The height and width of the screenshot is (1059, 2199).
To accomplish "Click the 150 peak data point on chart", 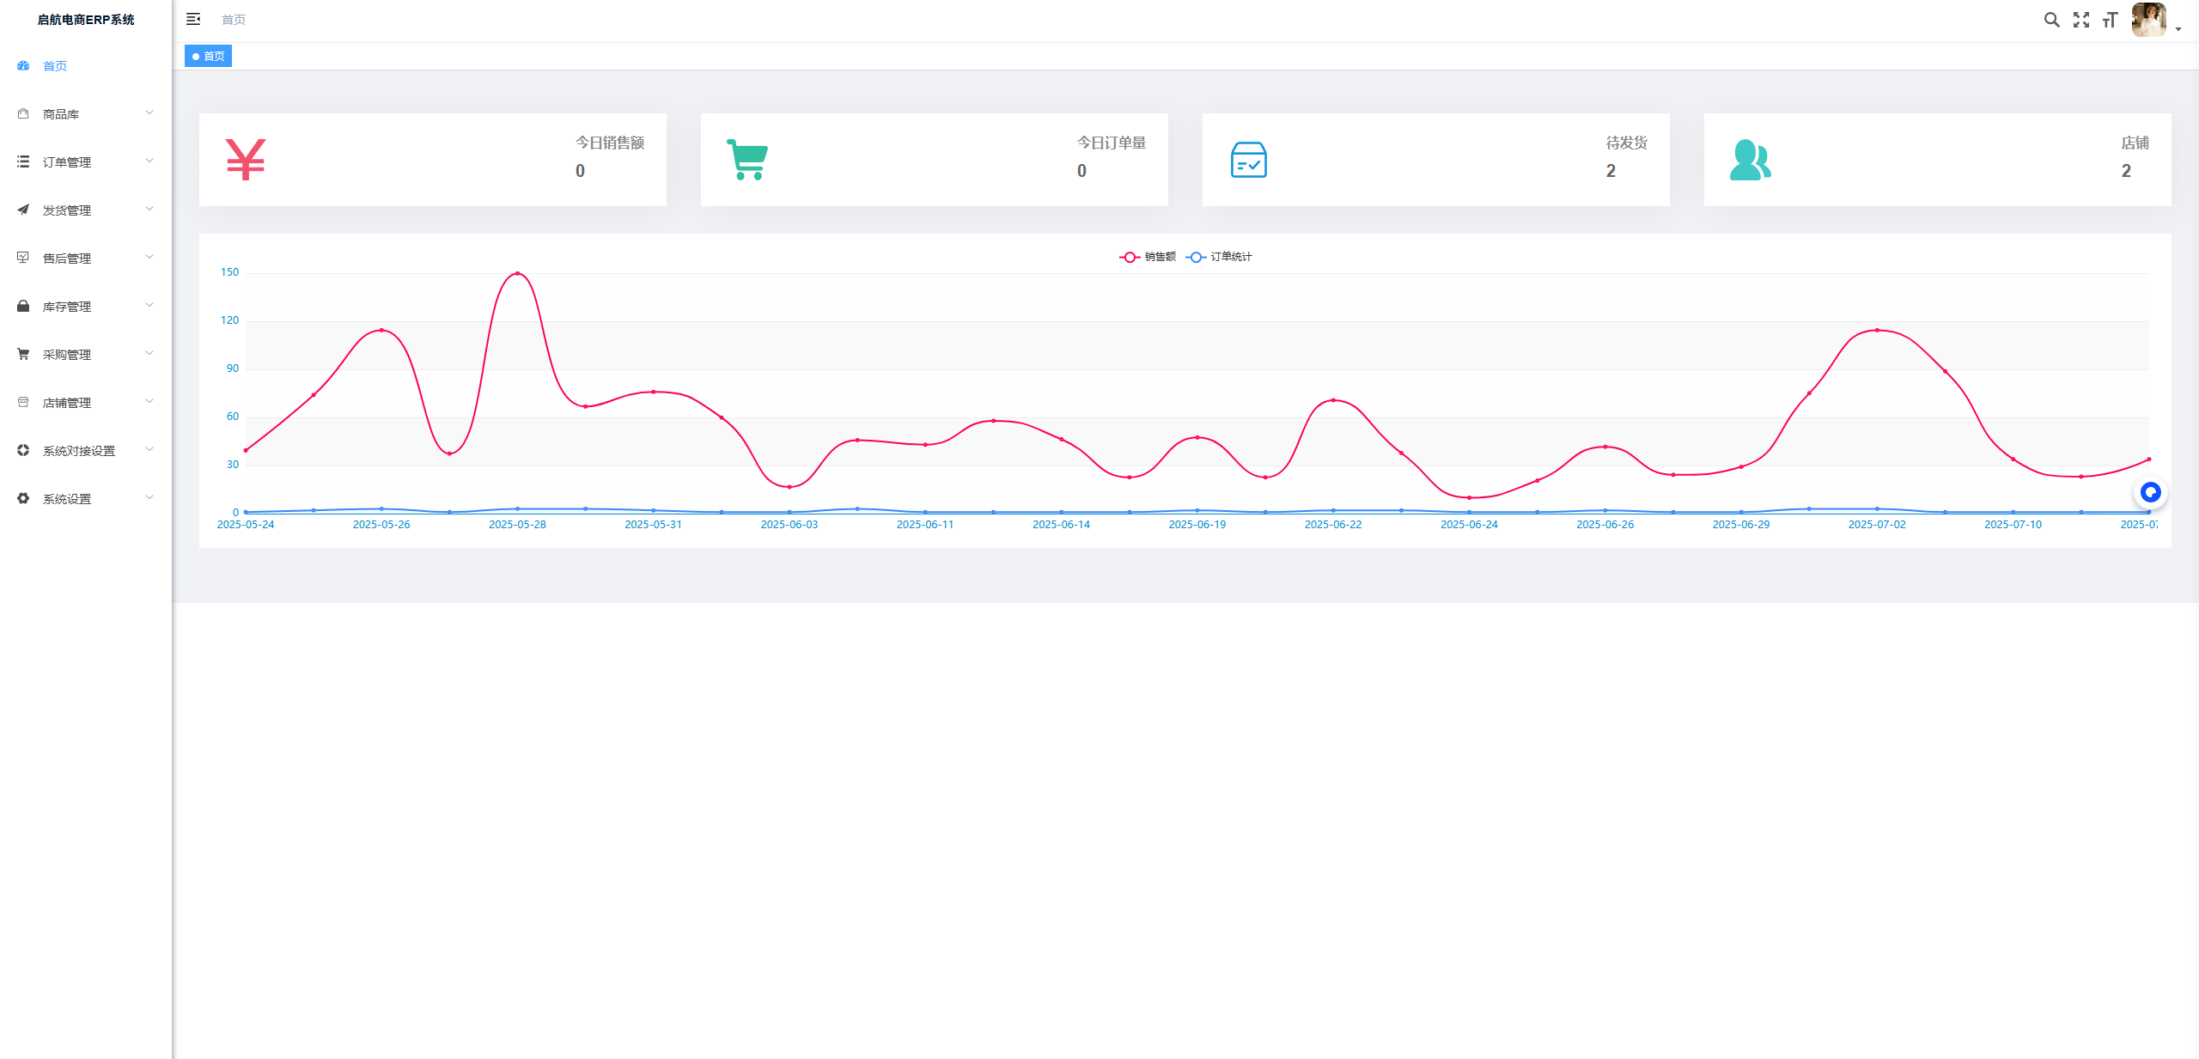I will [517, 273].
